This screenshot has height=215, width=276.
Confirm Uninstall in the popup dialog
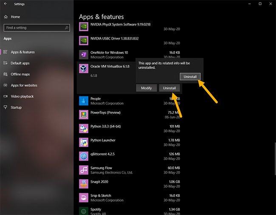point(189,77)
